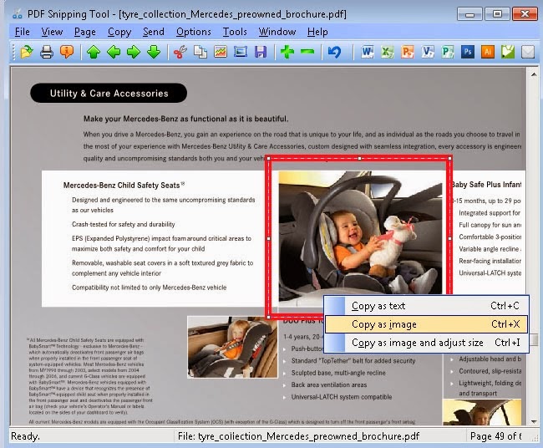
Task: Send snip to Word
Action: click(367, 52)
